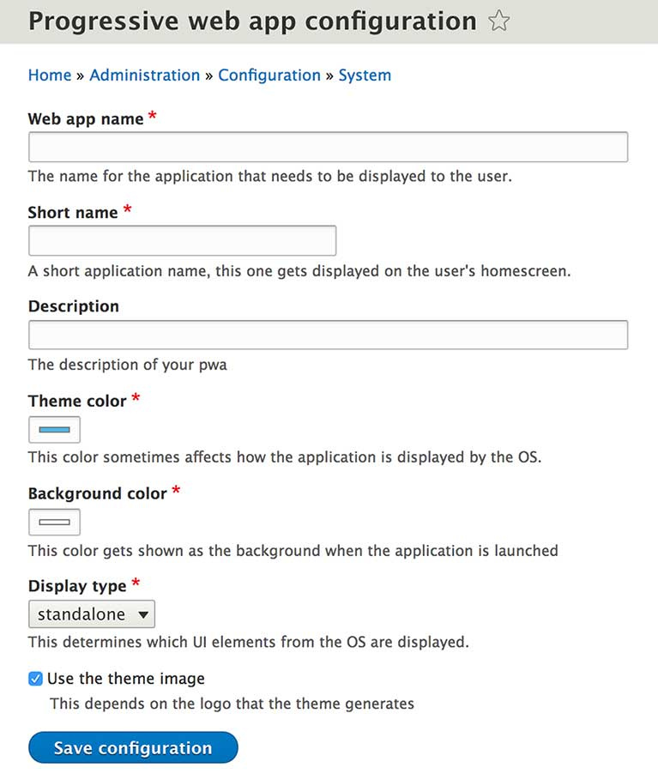Click the "Theme color" field label
The width and height of the screenshot is (658, 780).
pos(77,401)
